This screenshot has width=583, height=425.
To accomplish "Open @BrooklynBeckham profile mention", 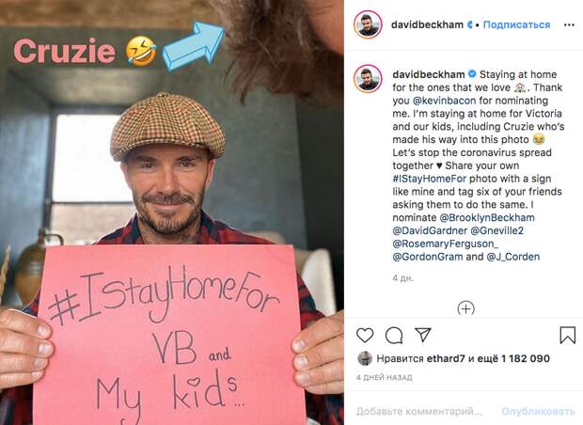I will (x=487, y=217).
